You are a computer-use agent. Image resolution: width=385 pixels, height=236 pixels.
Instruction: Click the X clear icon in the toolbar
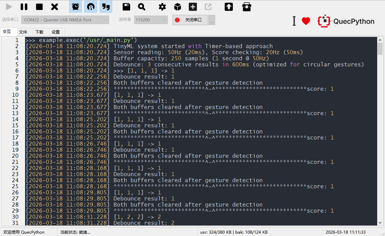[55, 7]
